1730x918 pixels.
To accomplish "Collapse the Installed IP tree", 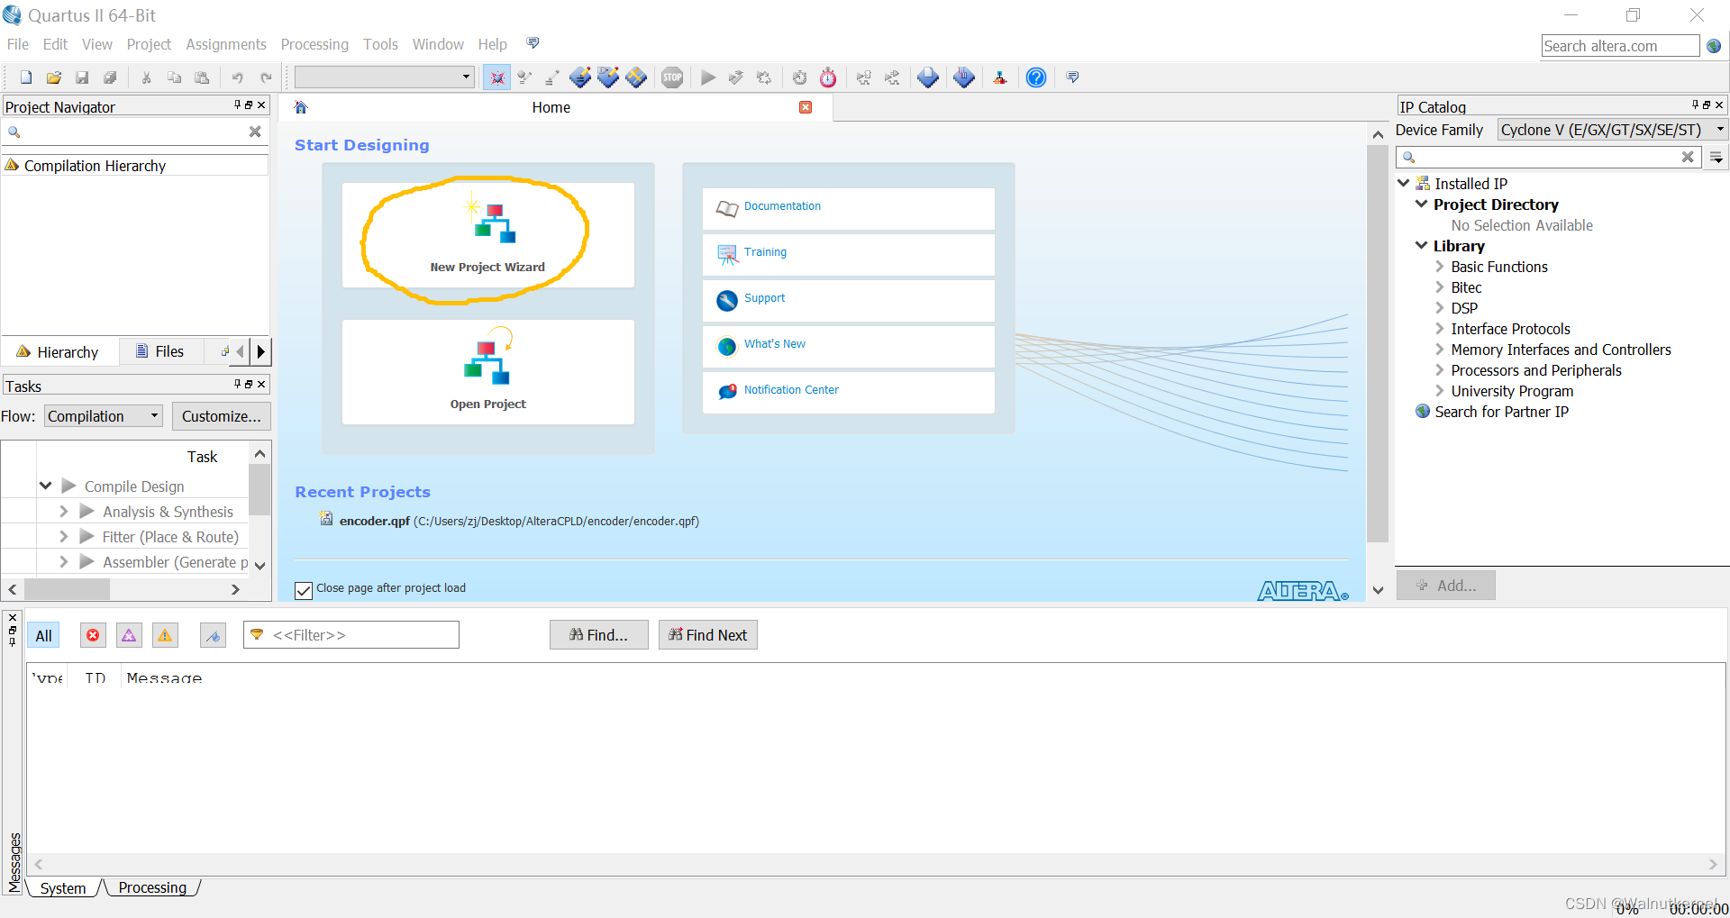I will point(1403,183).
